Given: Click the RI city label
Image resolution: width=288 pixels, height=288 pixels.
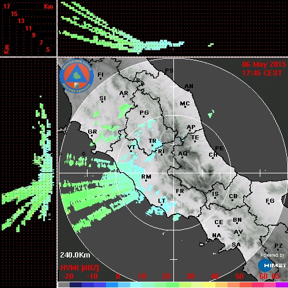Looking at the screenshot, I should coord(161,151).
